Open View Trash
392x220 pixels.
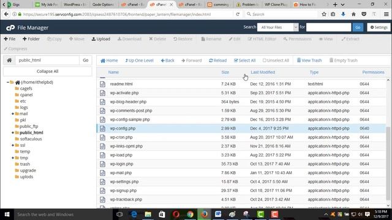pos(309,61)
